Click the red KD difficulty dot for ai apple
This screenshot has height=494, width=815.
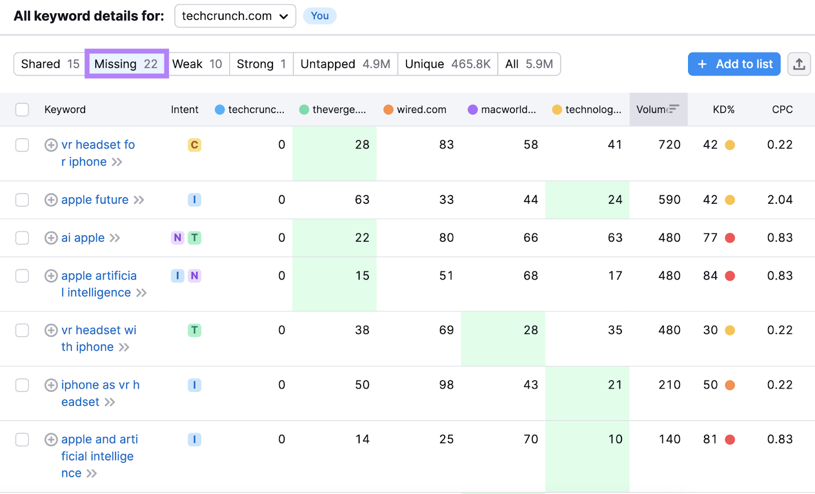pos(731,238)
